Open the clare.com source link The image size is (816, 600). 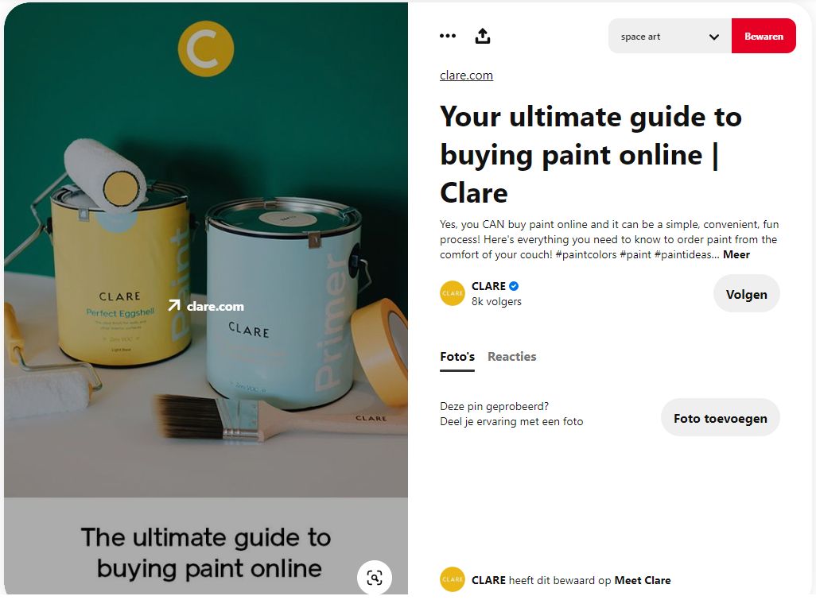tap(466, 75)
